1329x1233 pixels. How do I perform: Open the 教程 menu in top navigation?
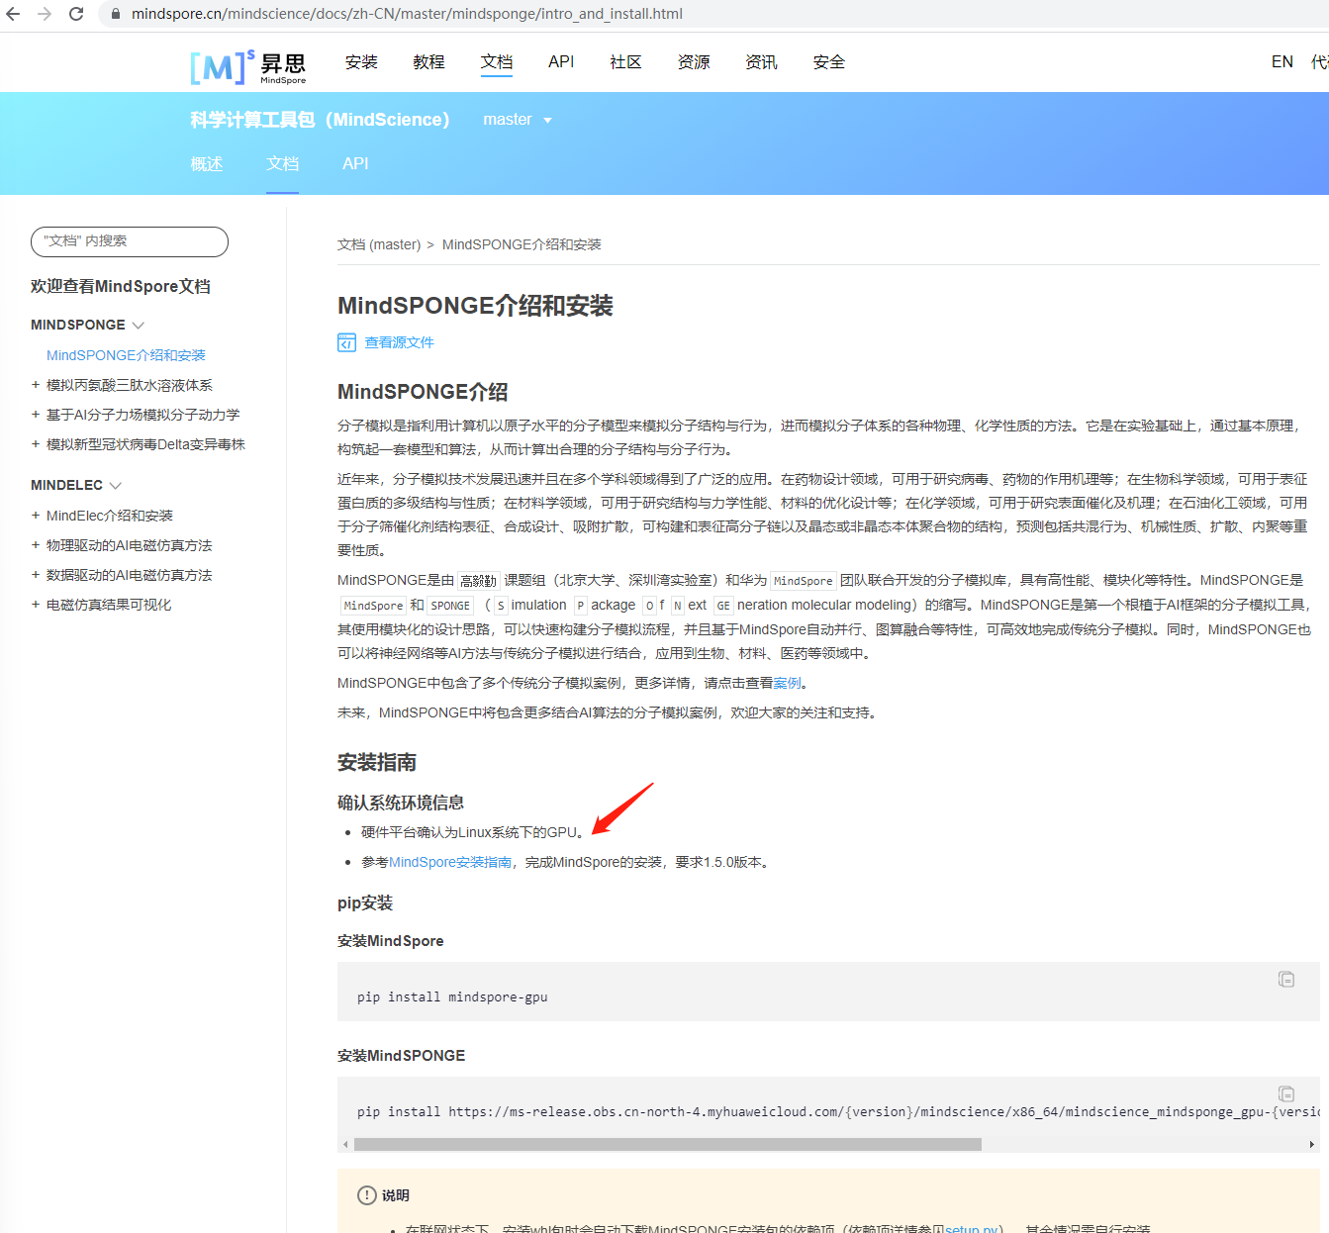pyautogui.click(x=428, y=62)
